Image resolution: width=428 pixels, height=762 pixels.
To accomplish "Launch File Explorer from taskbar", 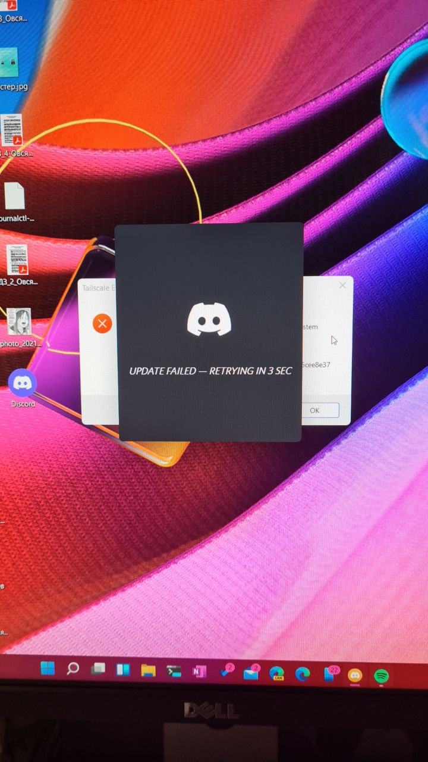I will (x=149, y=670).
